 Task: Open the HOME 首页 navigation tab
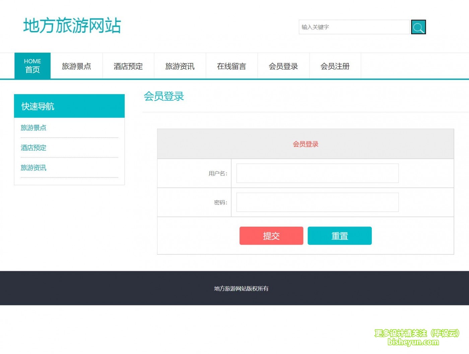tap(32, 66)
